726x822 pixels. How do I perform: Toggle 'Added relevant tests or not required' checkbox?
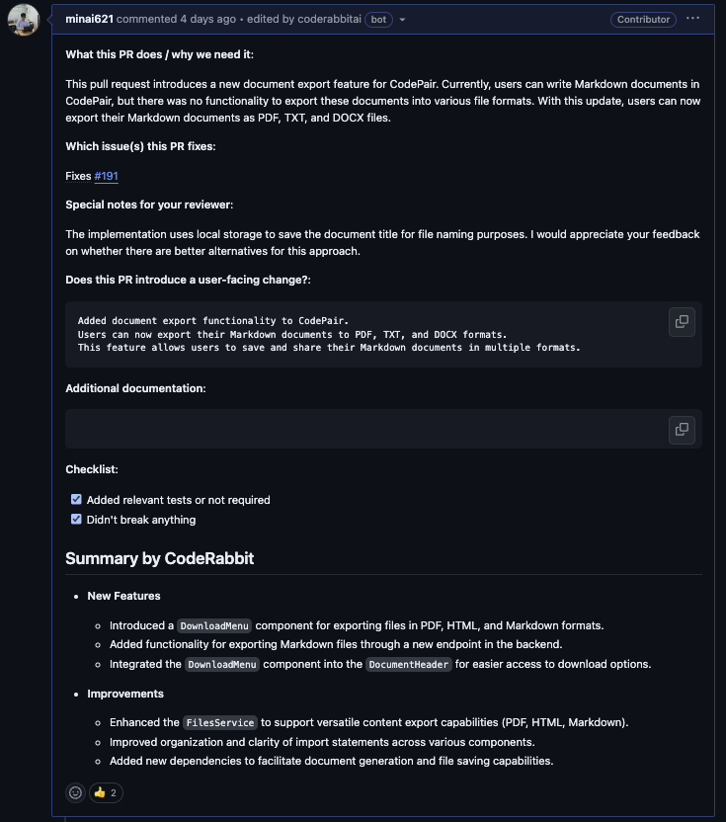pyautogui.click(x=76, y=500)
